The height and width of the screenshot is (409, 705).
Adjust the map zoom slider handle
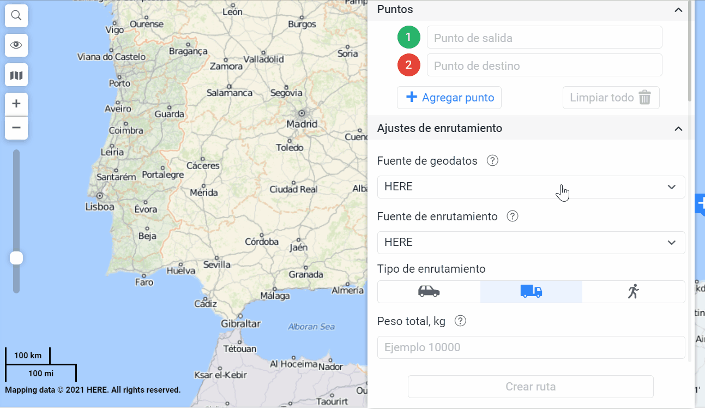pos(16,257)
